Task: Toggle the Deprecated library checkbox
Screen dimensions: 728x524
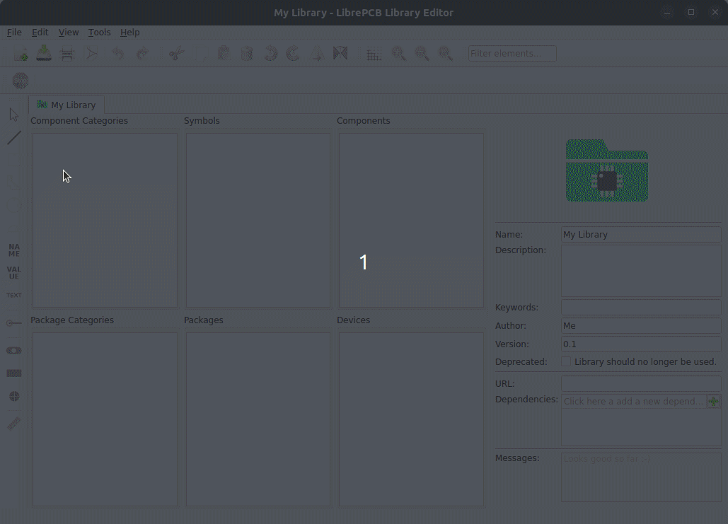Action: tap(566, 361)
